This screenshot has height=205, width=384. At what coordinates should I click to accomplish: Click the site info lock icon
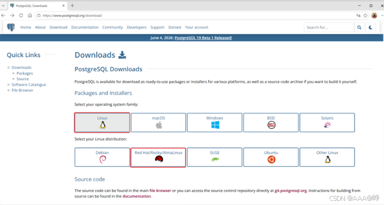pyautogui.click(x=39, y=15)
